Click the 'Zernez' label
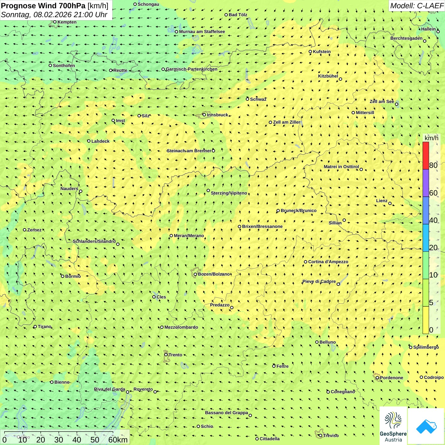Image resolution: width=445 pixels, height=445 pixels. click(x=34, y=230)
